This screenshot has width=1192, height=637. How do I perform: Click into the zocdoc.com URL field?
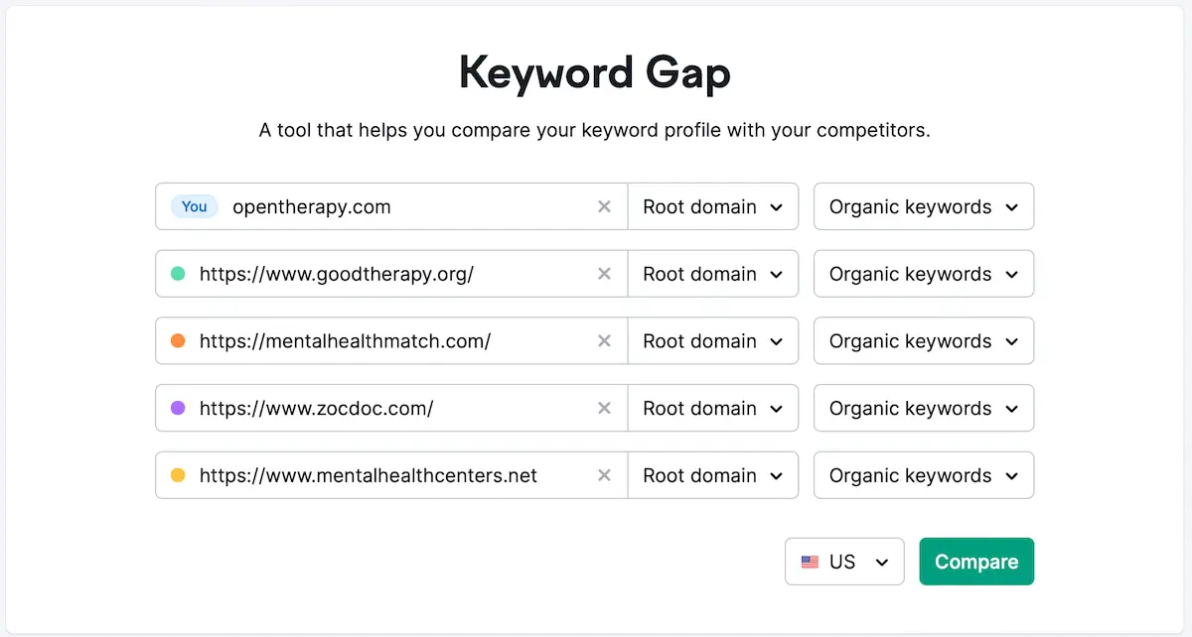pos(397,409)
